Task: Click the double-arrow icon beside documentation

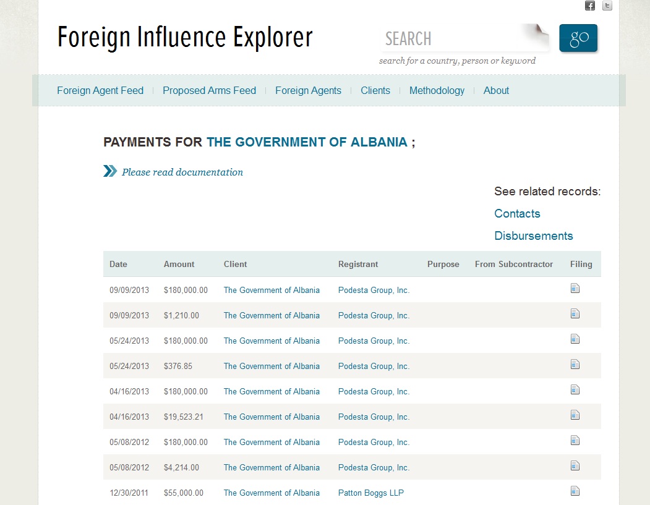Action: pos(110,171)
